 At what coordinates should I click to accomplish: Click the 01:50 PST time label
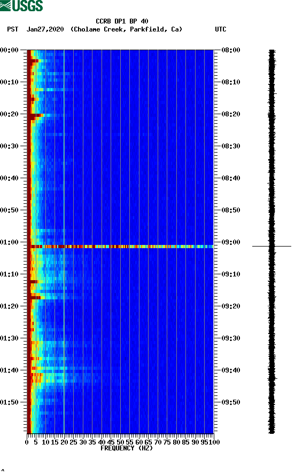(10, 402)
